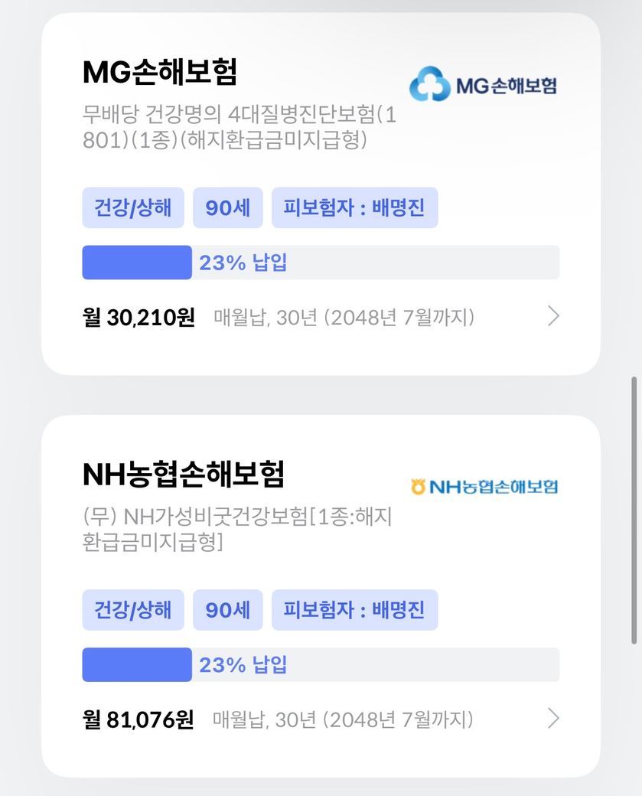Viewport: 642px width, 796px height.
Task: Open the 무배당 건강명의 4대질병진단보험 product name
Action: click(x=239, y=128)
